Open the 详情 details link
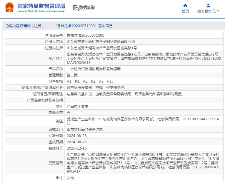 coord(70,178)
